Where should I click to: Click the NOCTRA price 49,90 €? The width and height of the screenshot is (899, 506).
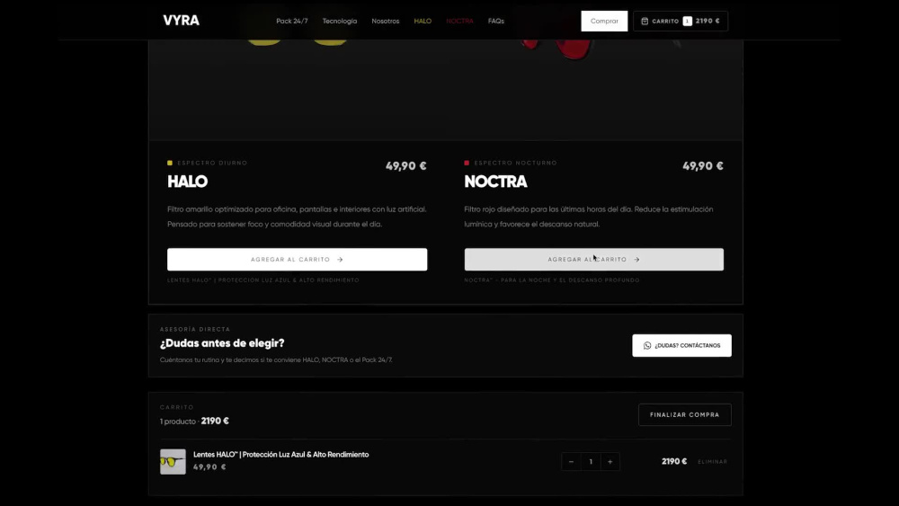[703, 166]
